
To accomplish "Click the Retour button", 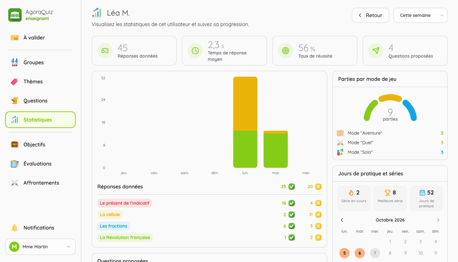I will [x=371, y=15].
